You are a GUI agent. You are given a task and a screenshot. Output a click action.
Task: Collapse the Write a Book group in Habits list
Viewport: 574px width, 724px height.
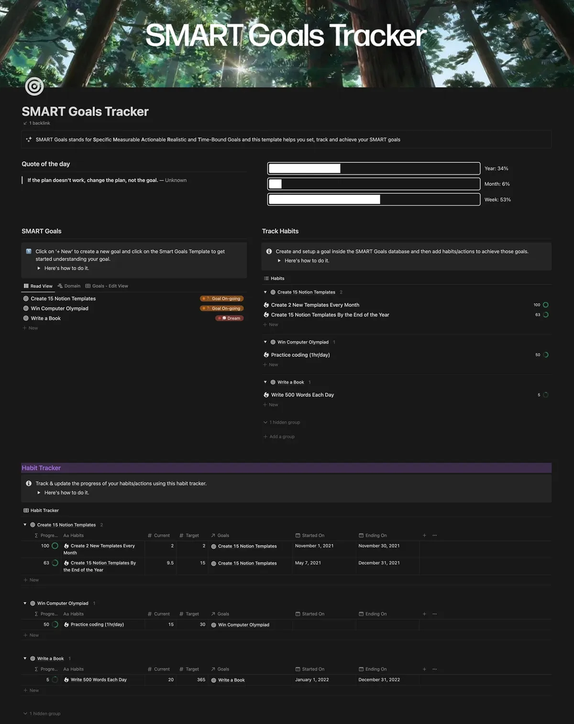265,382
